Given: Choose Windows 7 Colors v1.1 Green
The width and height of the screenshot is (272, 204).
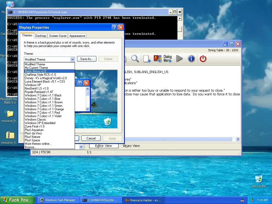Looking at the screenshot, I should 49,106.
